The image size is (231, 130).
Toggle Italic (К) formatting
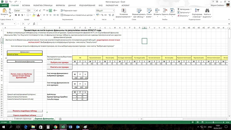click(18, 15)
